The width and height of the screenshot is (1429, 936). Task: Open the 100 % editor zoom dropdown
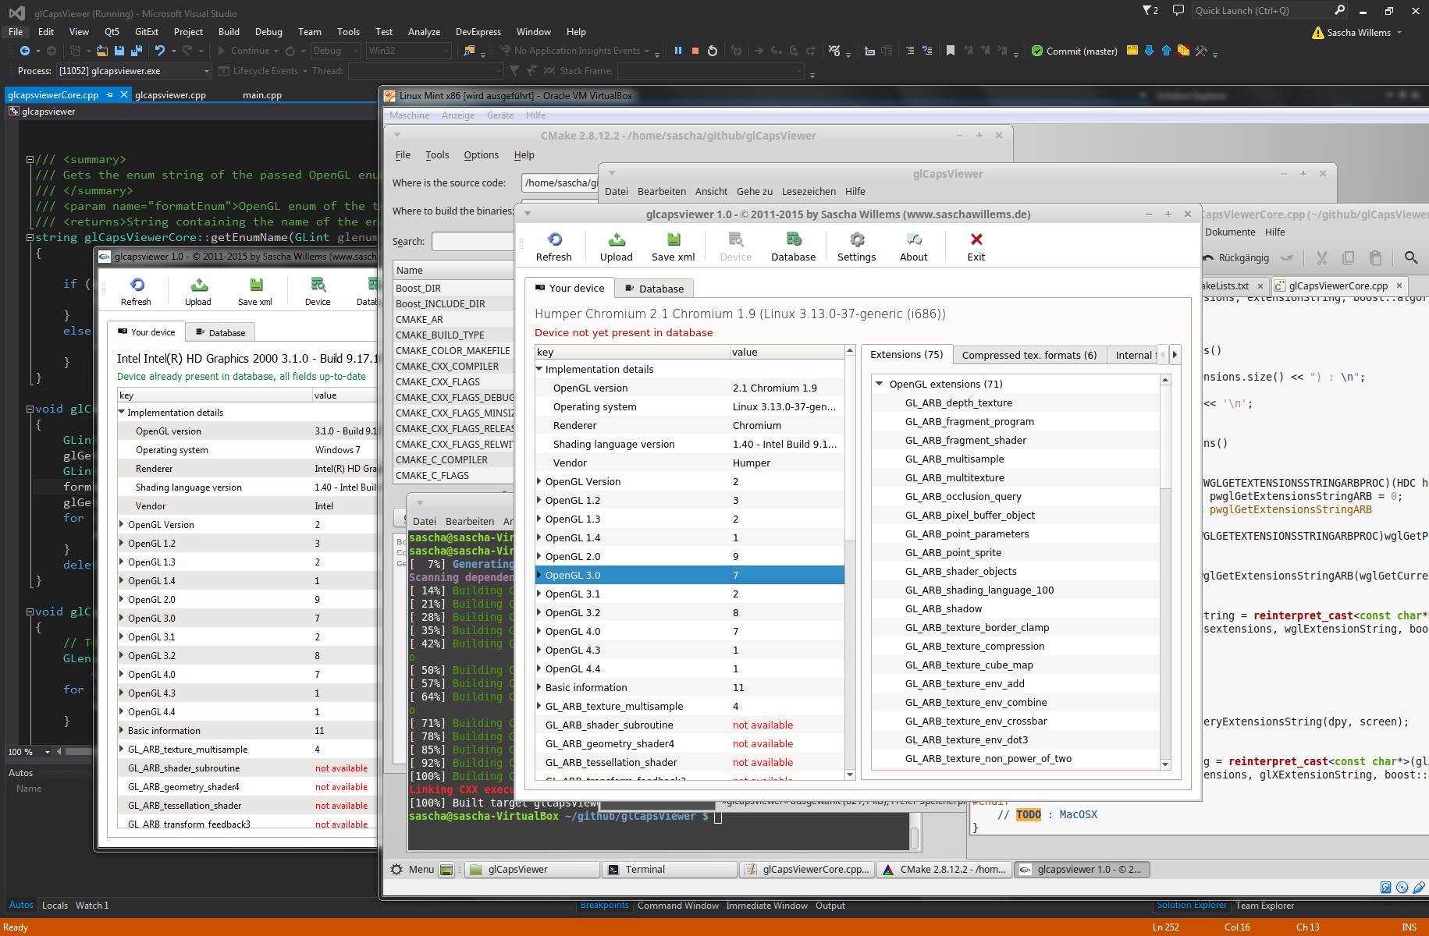29,752
